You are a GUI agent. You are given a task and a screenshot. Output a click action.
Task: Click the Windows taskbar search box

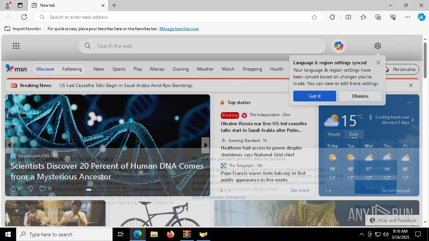[x=64, y=234]
